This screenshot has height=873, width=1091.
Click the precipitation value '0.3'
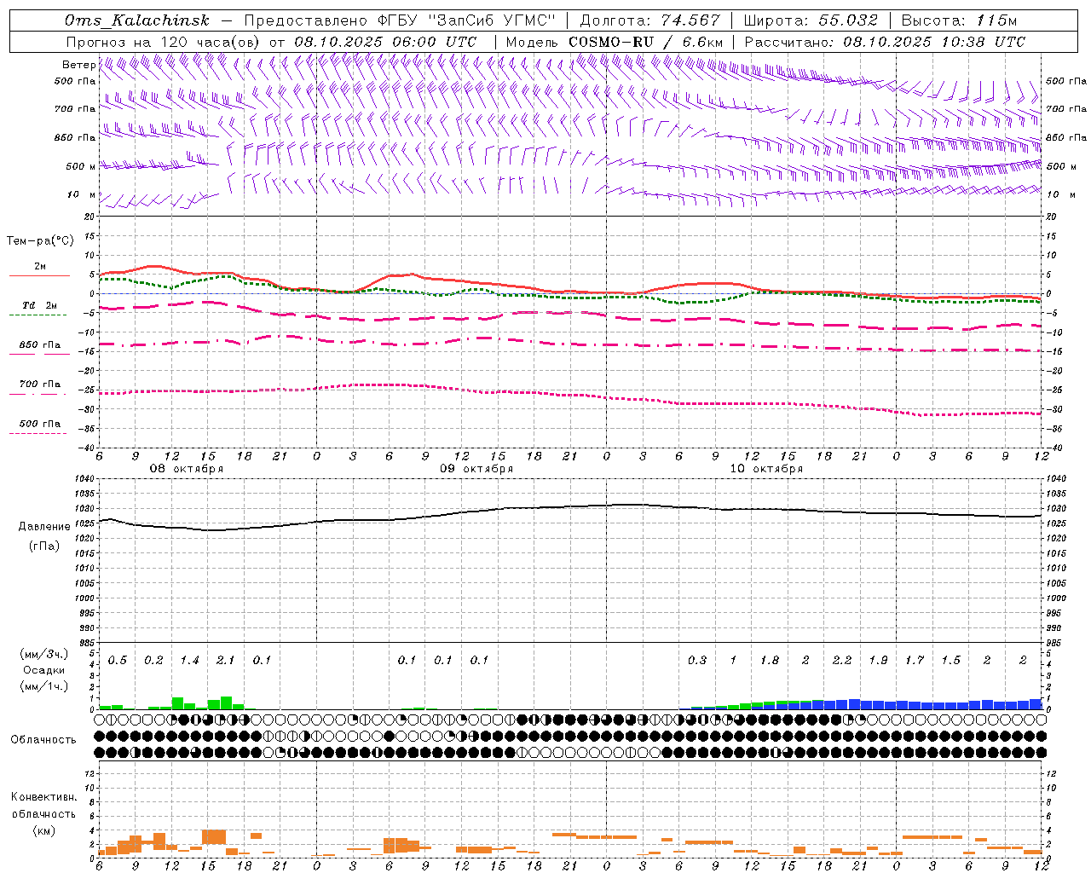[x=697, y=661]
